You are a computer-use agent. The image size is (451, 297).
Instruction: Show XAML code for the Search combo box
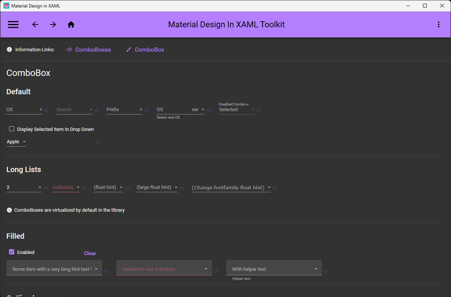(x=96, y=110)
